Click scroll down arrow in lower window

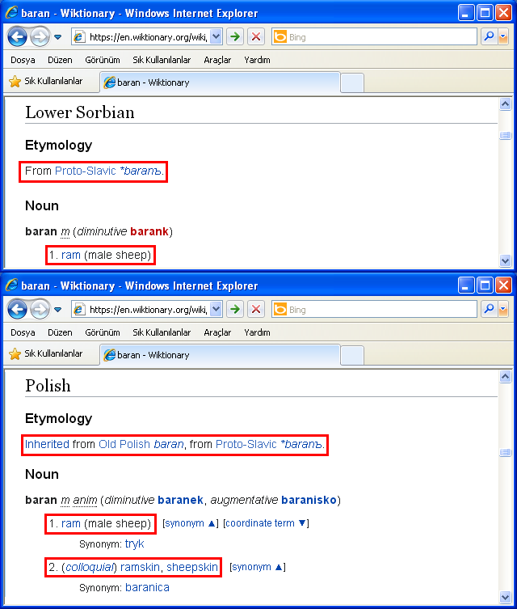coord(505,597)
